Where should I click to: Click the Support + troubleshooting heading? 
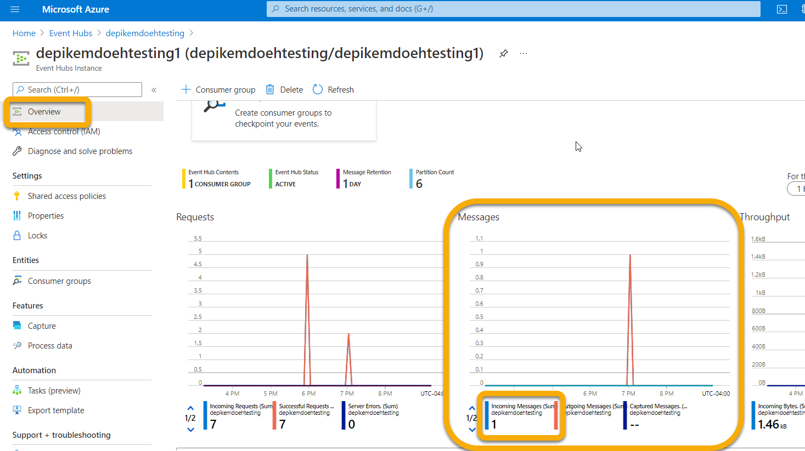coord(61,435)
